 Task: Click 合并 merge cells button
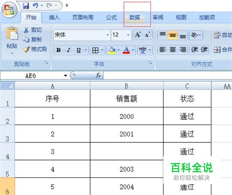[x=223, y=50]
